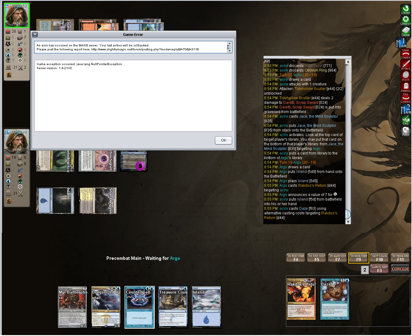Viewport: 412px width, 336px height.
Task: Click acinx's life heart icon
Action: click(8, 158)
